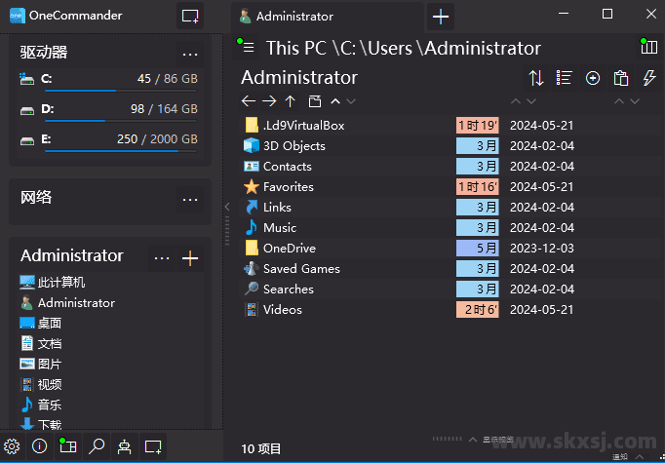
Task: Open the settings gear in bottom bar
Action: tap(12, 445)
